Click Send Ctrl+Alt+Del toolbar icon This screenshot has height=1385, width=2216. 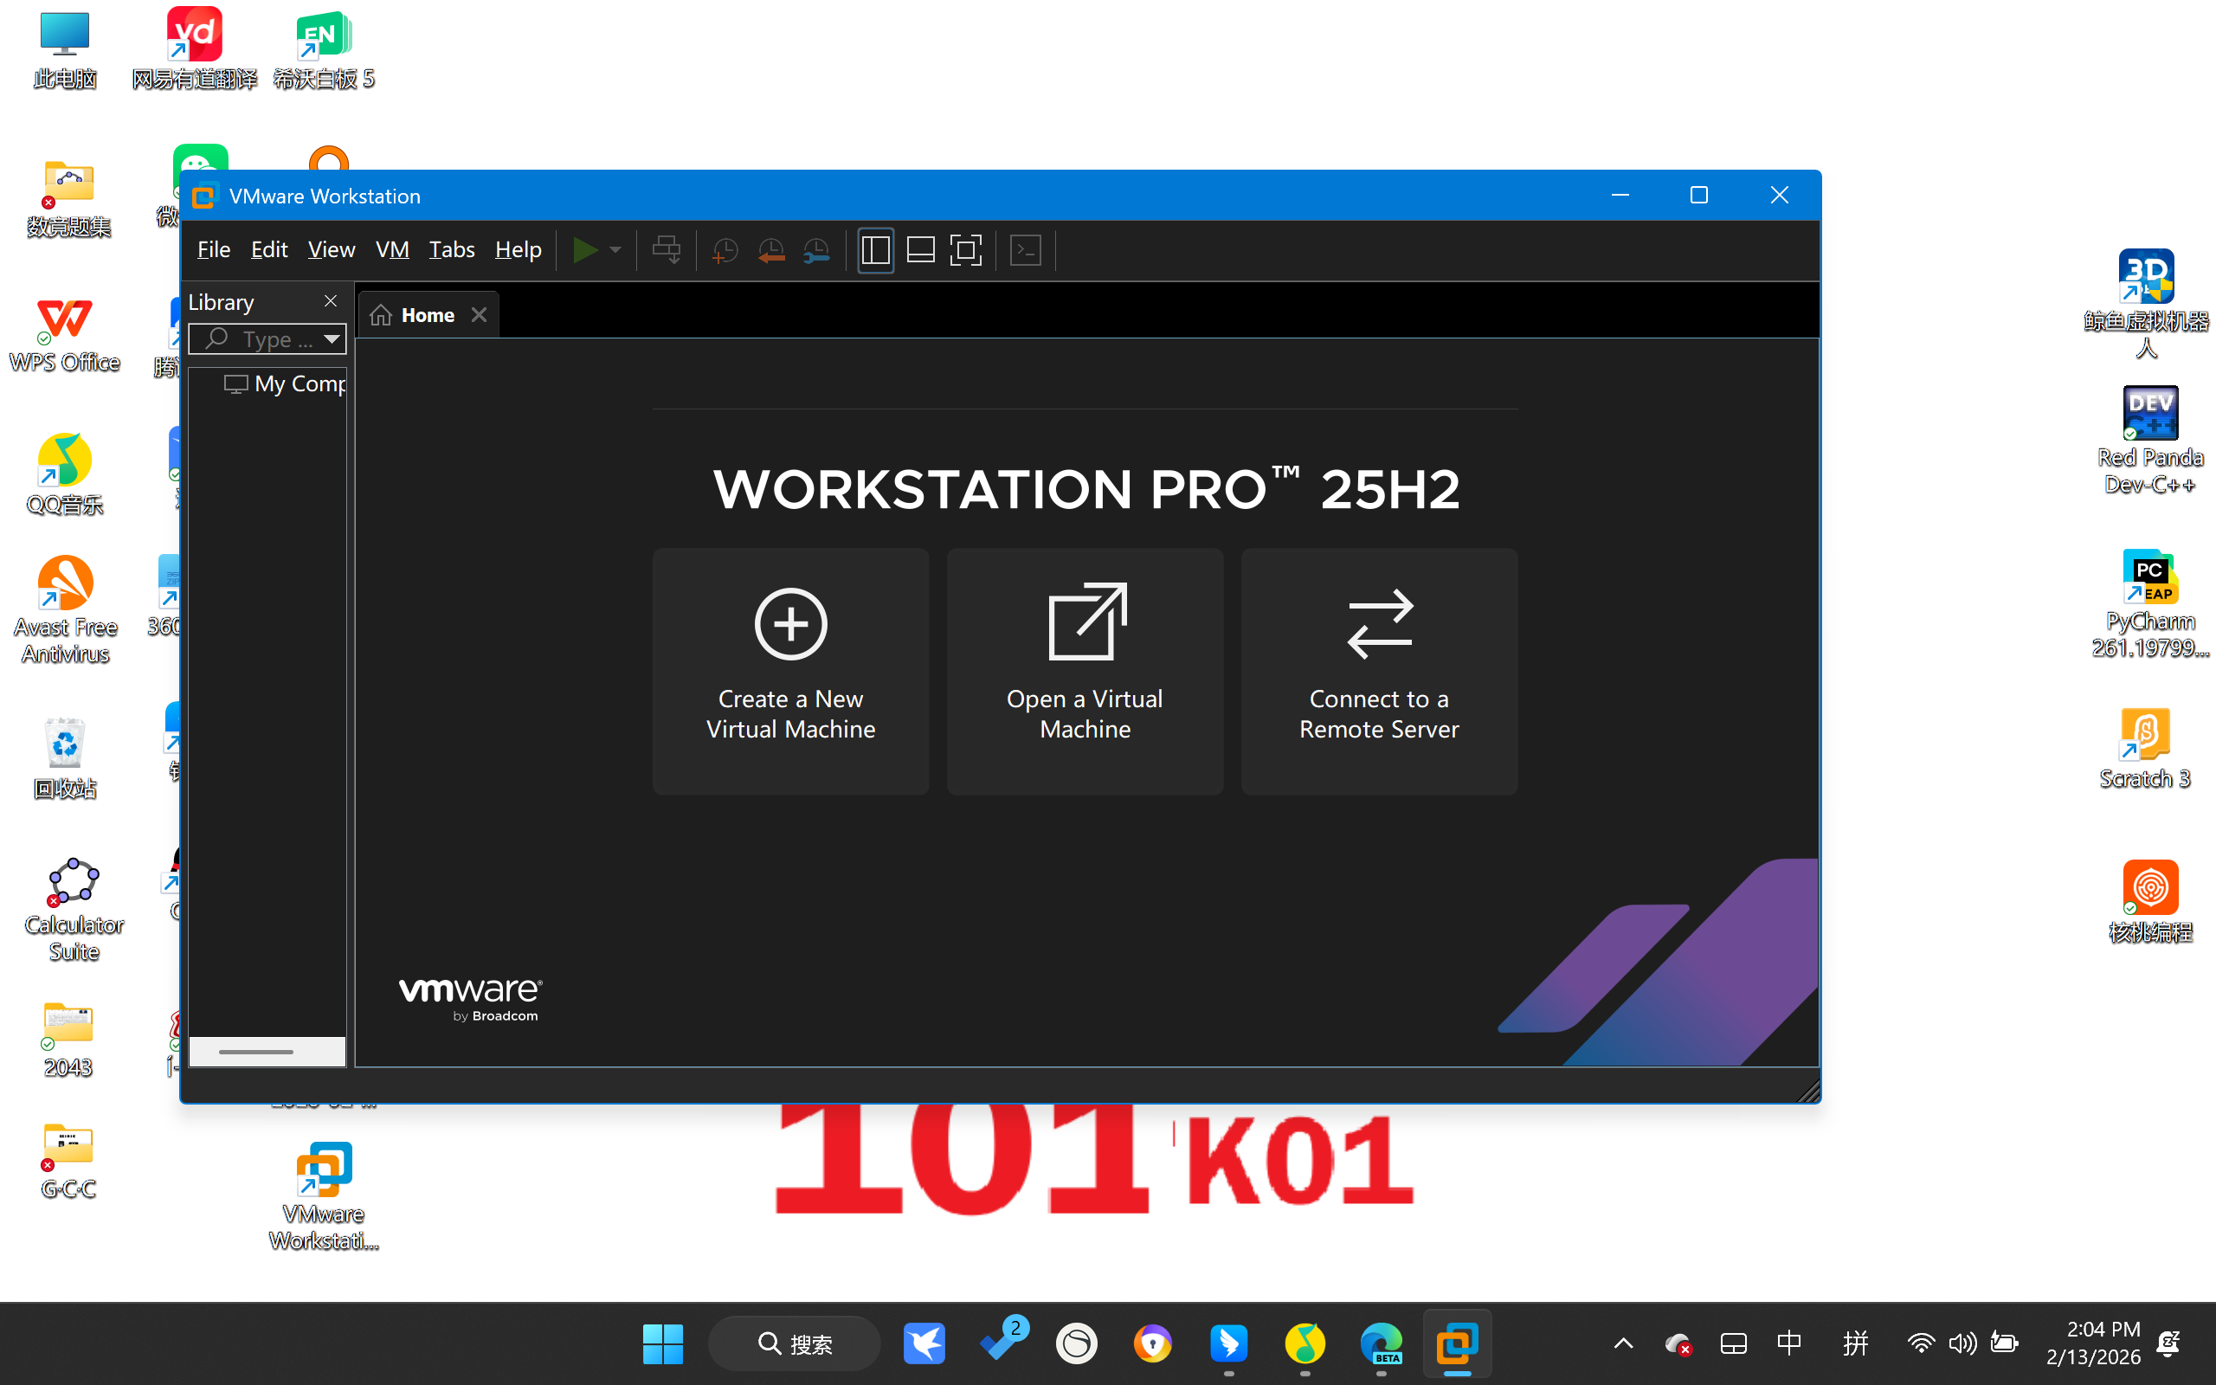pos(666,250)
